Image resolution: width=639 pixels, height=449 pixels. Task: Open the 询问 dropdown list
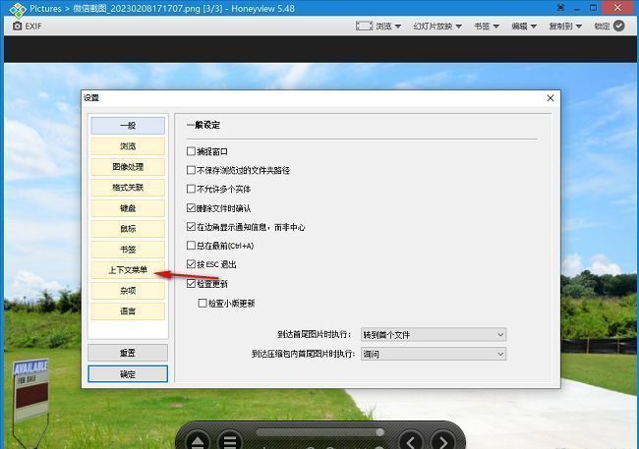coord(432,354)
